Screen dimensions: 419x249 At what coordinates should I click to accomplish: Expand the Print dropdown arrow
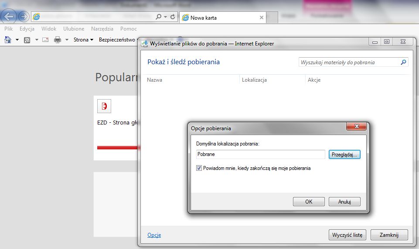(x=67, y=40)
